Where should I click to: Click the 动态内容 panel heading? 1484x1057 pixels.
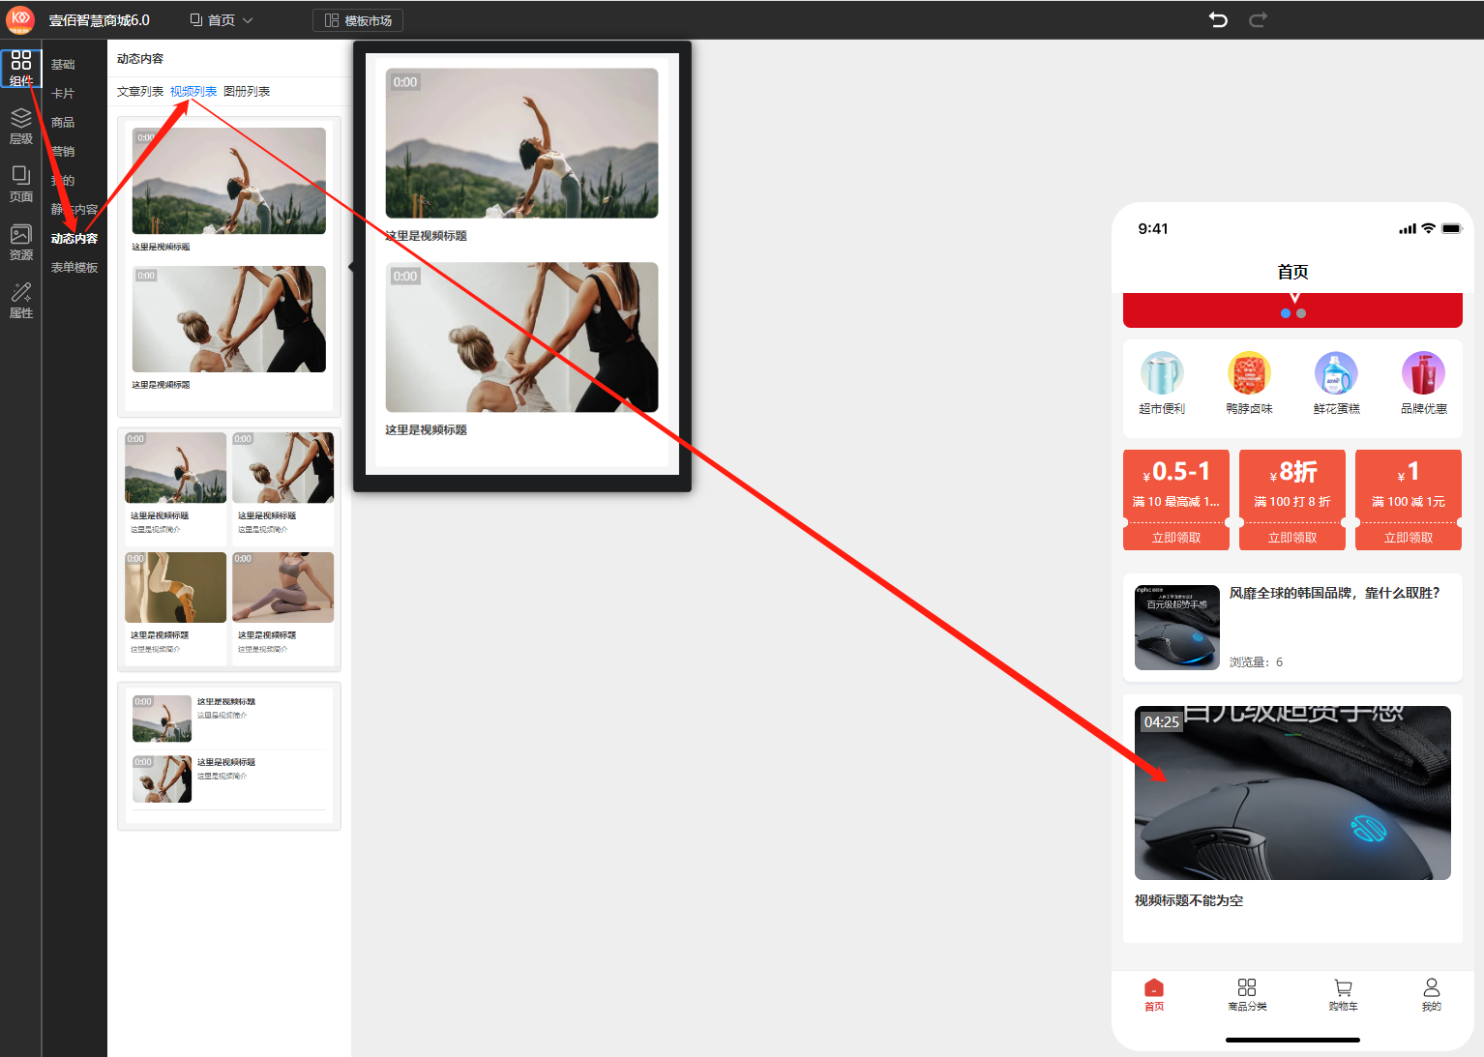[x=140, y=59]
